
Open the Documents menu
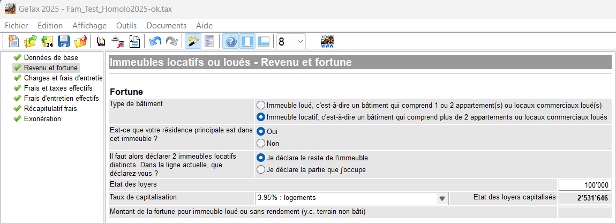coord(166,25)
